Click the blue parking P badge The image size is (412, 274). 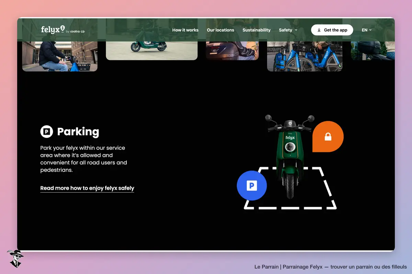tap(252, 186)
